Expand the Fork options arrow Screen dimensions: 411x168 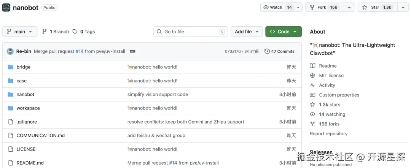(x=349, y=7)
